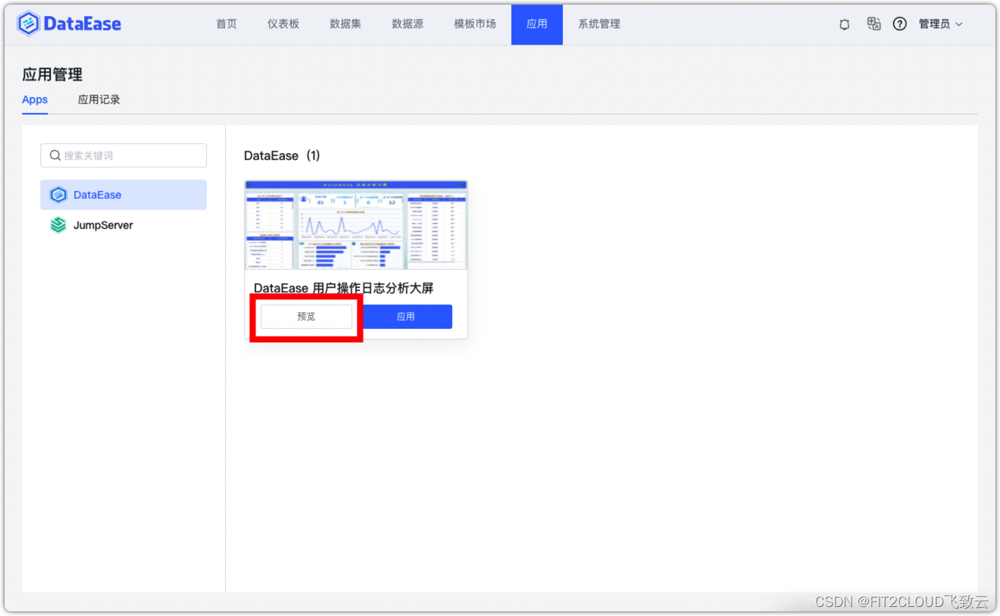Open the notification bell icon
Image resolution: width=1000 pixels, height=616 pixels.
tap(845, 24)
